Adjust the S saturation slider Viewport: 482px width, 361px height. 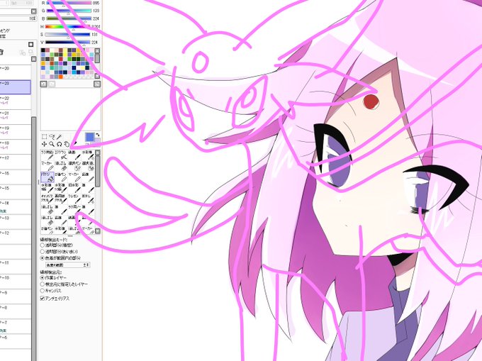(x=68, y=35)
